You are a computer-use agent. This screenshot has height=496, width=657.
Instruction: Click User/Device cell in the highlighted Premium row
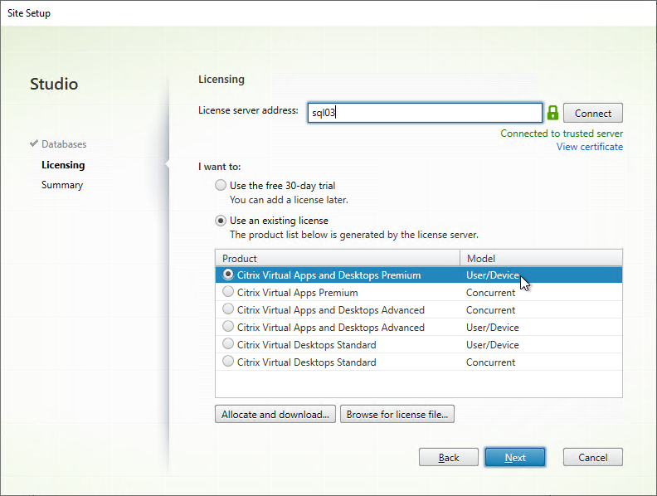point(492,275)
